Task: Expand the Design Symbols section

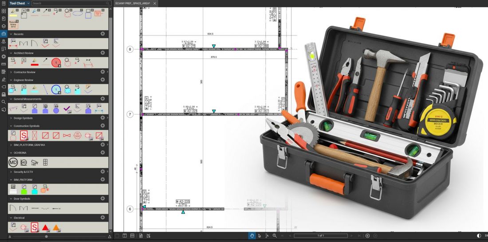Action: coord(11,118)
